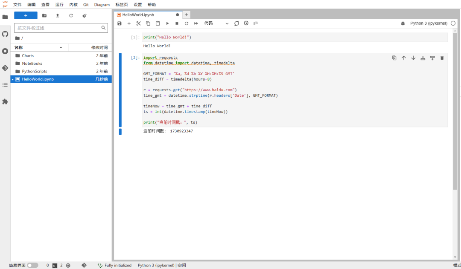
Task: Insert a cell above active cell
Action: point(423,58)
